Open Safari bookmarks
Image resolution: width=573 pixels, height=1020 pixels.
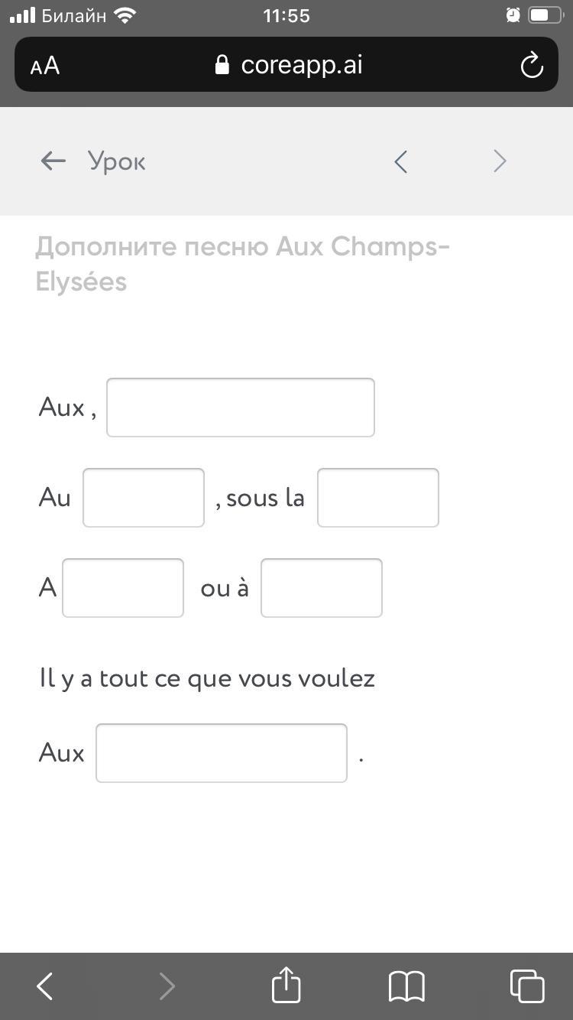click(406, 986)
